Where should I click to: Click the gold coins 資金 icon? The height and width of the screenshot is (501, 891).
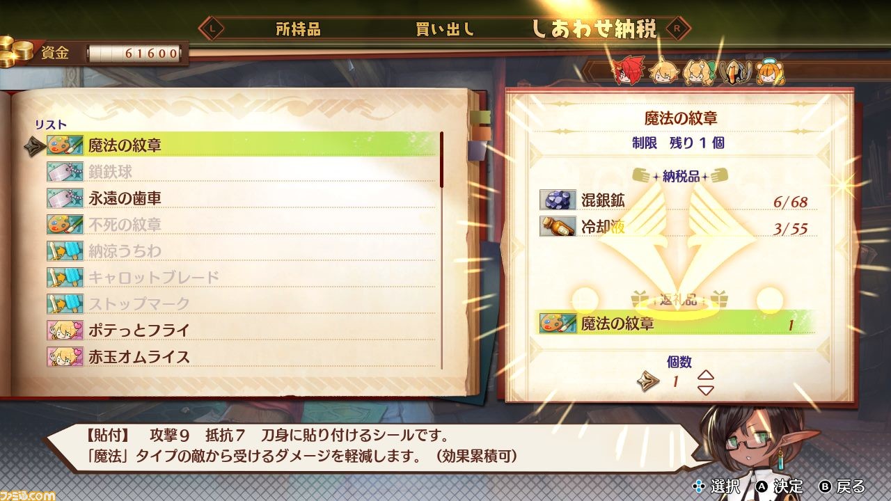(17, 51)
